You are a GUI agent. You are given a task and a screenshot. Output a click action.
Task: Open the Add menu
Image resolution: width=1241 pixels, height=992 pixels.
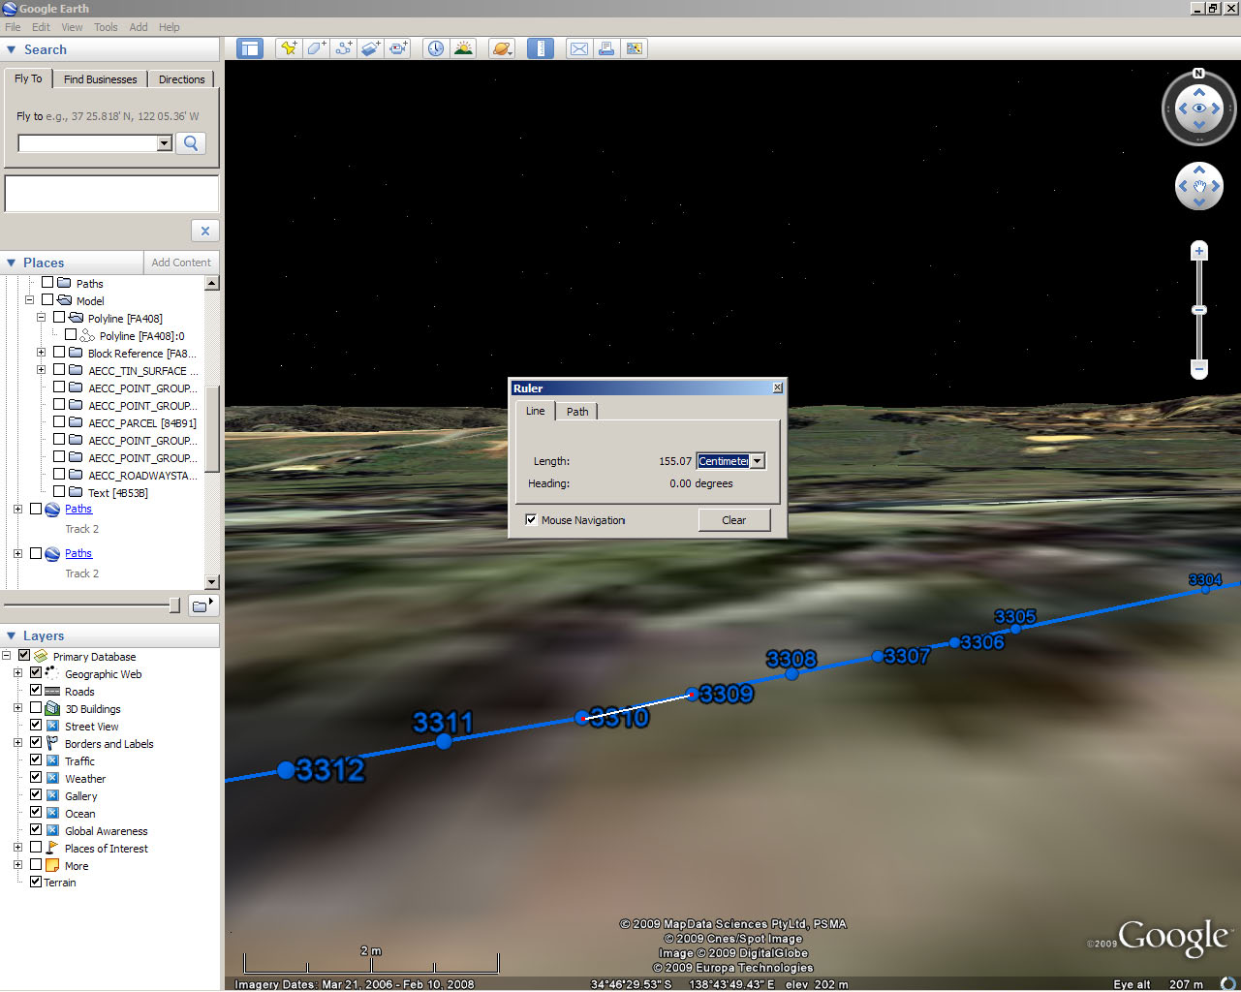click(139, 27)
